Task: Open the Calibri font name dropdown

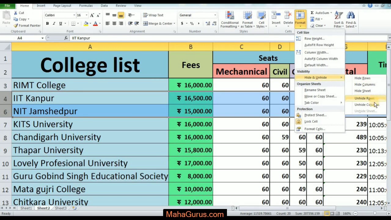Action: (x=74, y=15)
